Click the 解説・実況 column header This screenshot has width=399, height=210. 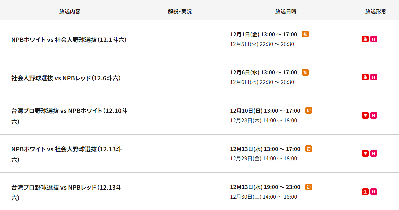180,11
